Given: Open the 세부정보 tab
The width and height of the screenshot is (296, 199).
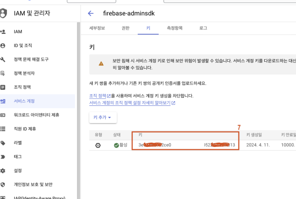Looking at the screenshot, I should [x=97, y=28].
